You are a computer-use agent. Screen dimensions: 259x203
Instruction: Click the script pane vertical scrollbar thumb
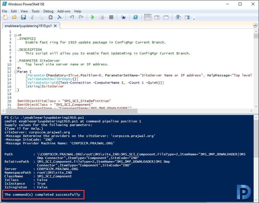256,36
